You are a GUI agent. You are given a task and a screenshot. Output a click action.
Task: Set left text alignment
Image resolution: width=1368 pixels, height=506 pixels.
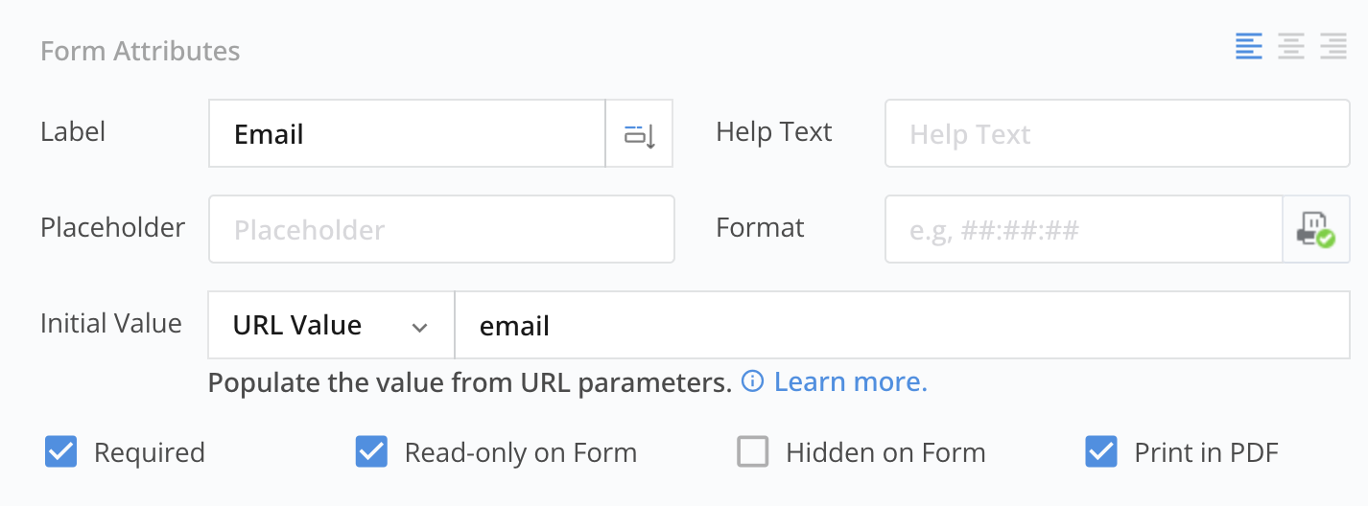click(x=1248, y=46)
